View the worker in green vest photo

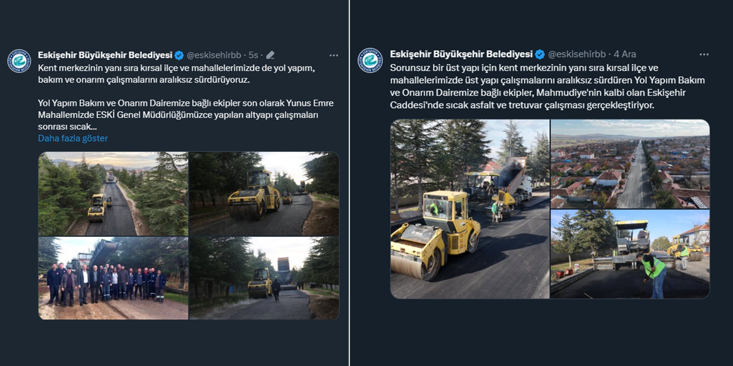[x=630, y=254]
